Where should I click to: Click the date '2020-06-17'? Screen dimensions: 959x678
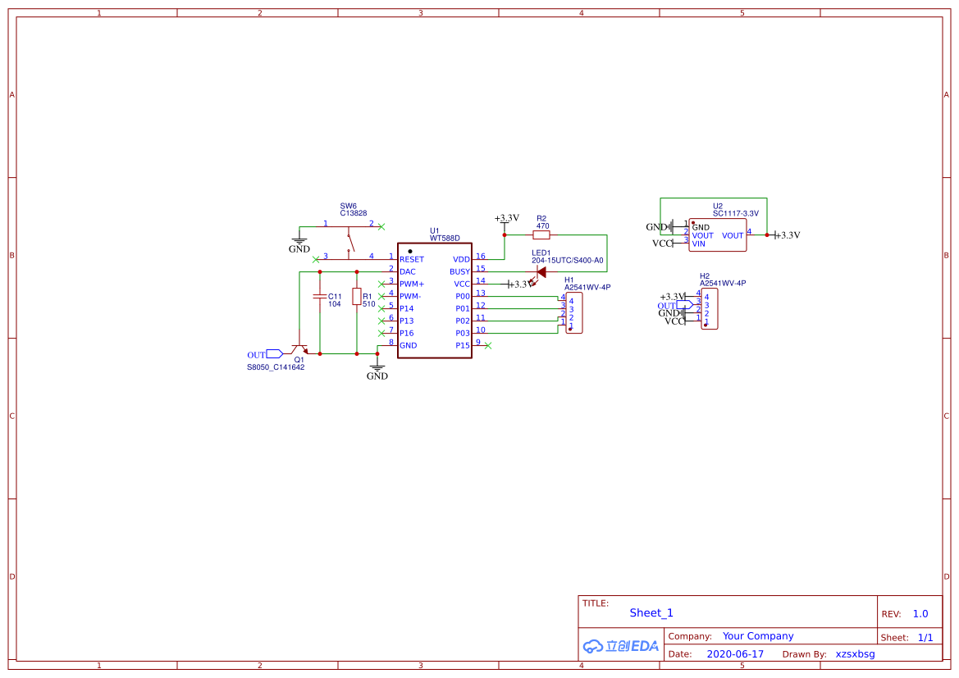point(735,654)
